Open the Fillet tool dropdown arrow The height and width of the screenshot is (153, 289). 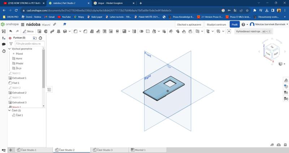(80, 31)
